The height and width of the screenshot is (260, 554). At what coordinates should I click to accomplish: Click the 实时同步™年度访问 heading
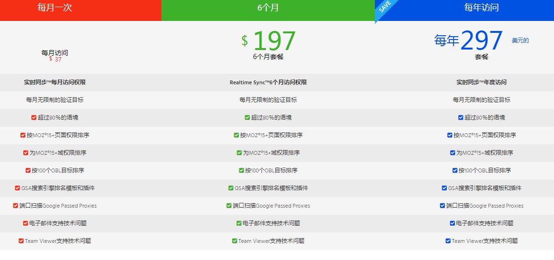(482, 82)
